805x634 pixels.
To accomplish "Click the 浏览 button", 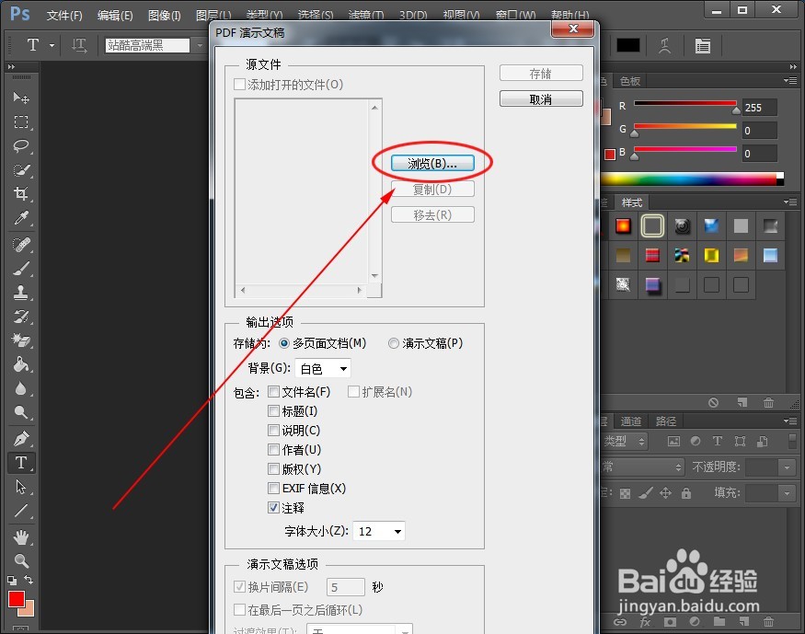I will (432, 162).
